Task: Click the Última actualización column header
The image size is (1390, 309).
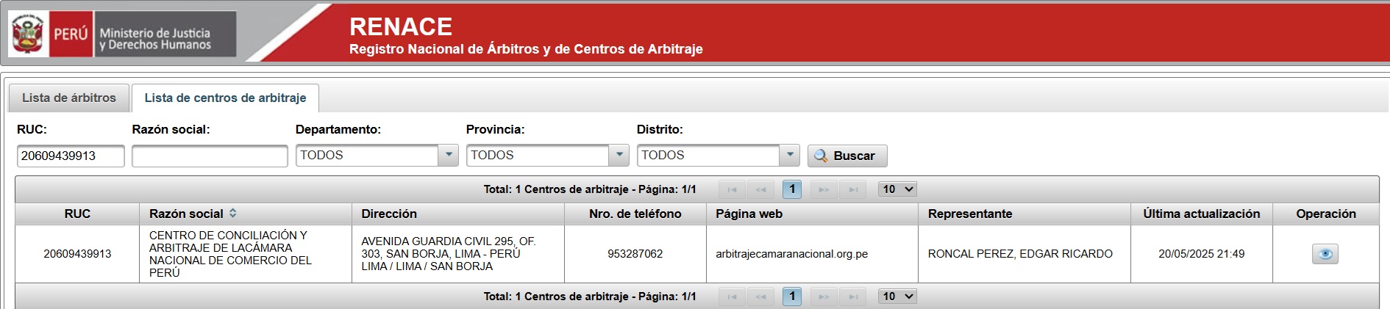Action: click(1202, 214)
